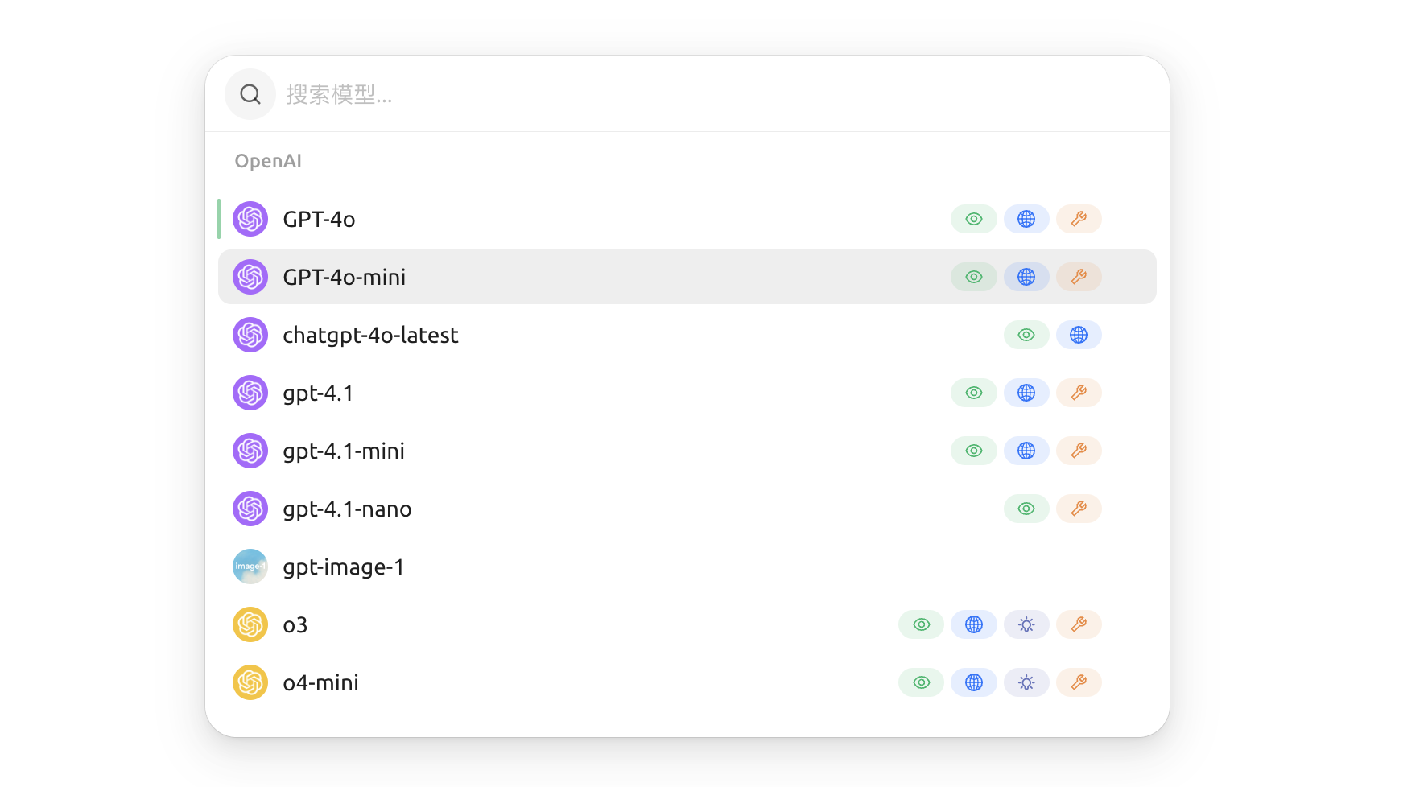The width and height of the screenshot is (1428, 787).
Task: Toggle the vision eye badge on gpt-4.1-nano
Action: point(1026,508)
